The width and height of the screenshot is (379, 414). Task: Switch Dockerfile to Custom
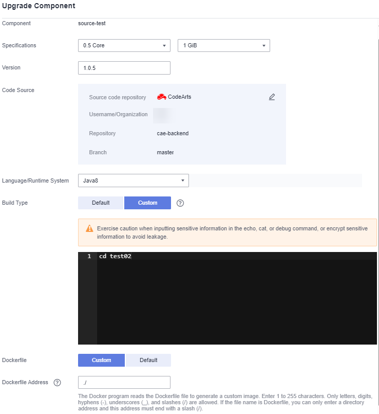101,360
